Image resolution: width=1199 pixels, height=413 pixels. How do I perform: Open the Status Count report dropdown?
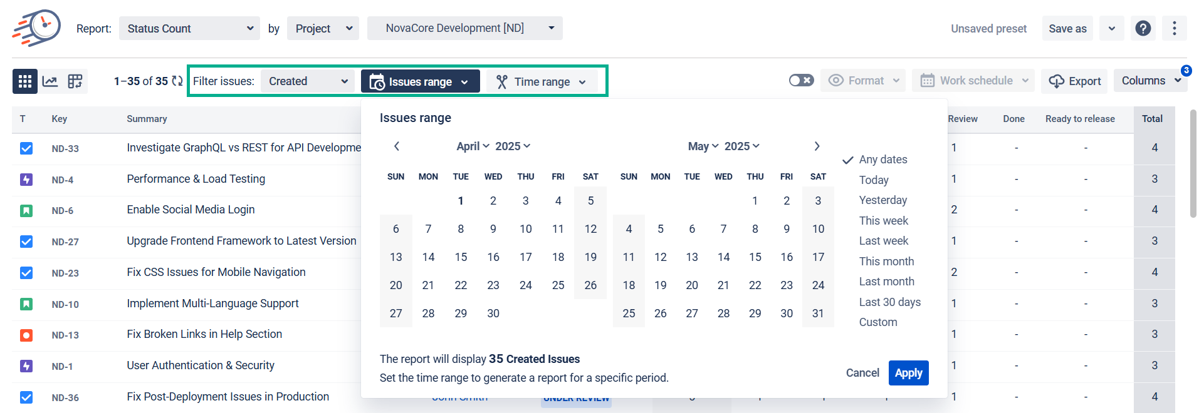click(x=189, y=29)
